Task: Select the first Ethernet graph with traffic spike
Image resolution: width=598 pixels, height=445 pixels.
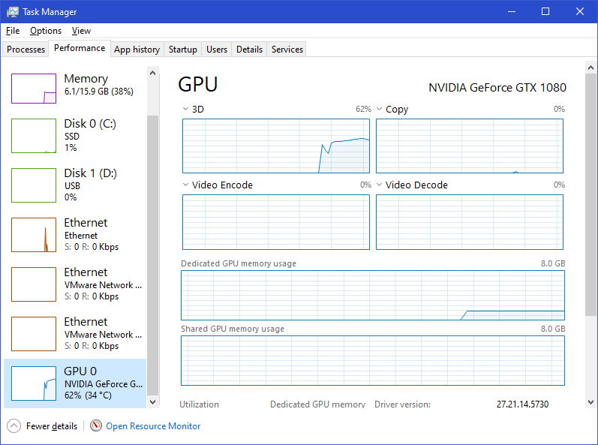Action: tap(34, 235)
